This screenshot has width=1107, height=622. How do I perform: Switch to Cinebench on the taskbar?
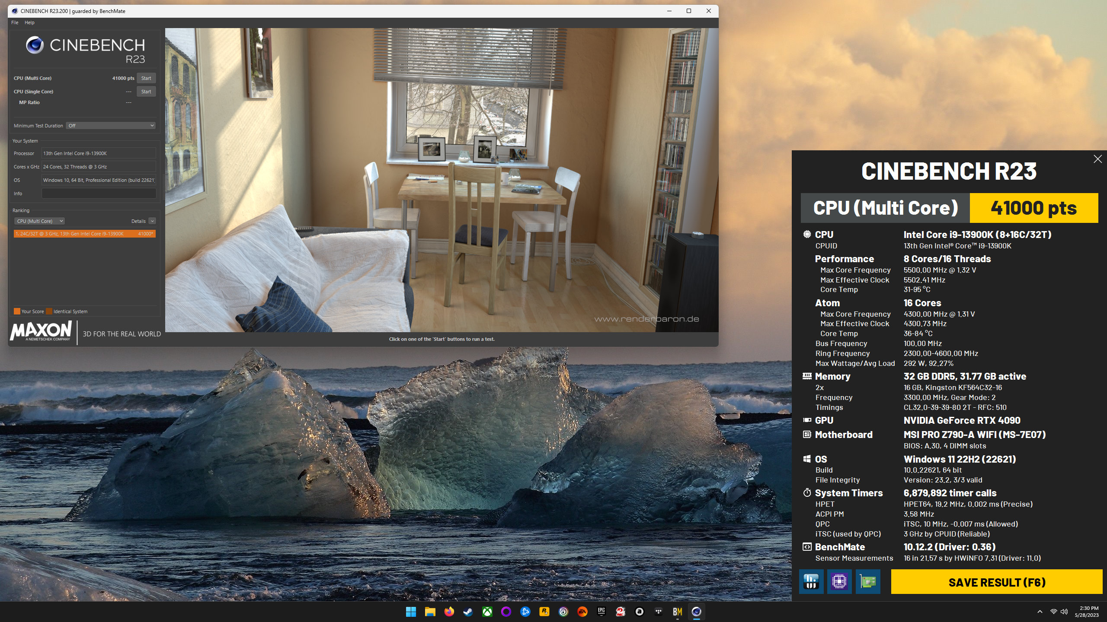pyautogui.click(x=696, y=612)
